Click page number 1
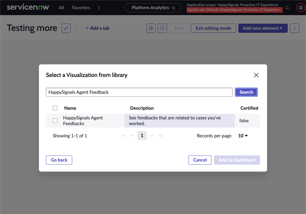Image resolution: width=306 pixels, height=214 pixels. pos(142,136)
